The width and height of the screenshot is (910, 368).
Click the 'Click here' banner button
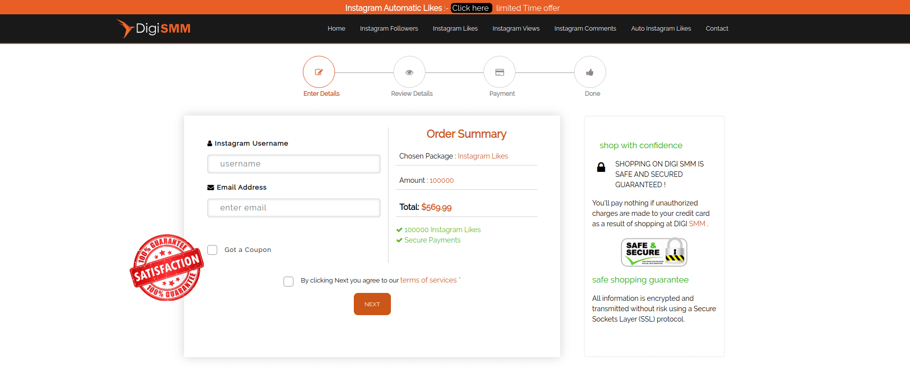(x=471, y=8)
